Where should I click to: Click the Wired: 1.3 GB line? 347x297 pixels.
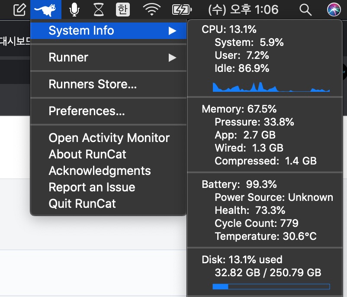pyautogui.click(x=249, y=148)
